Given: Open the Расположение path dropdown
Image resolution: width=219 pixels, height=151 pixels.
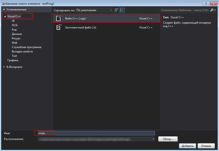Looking at the screenshot, I should point(154,139).
